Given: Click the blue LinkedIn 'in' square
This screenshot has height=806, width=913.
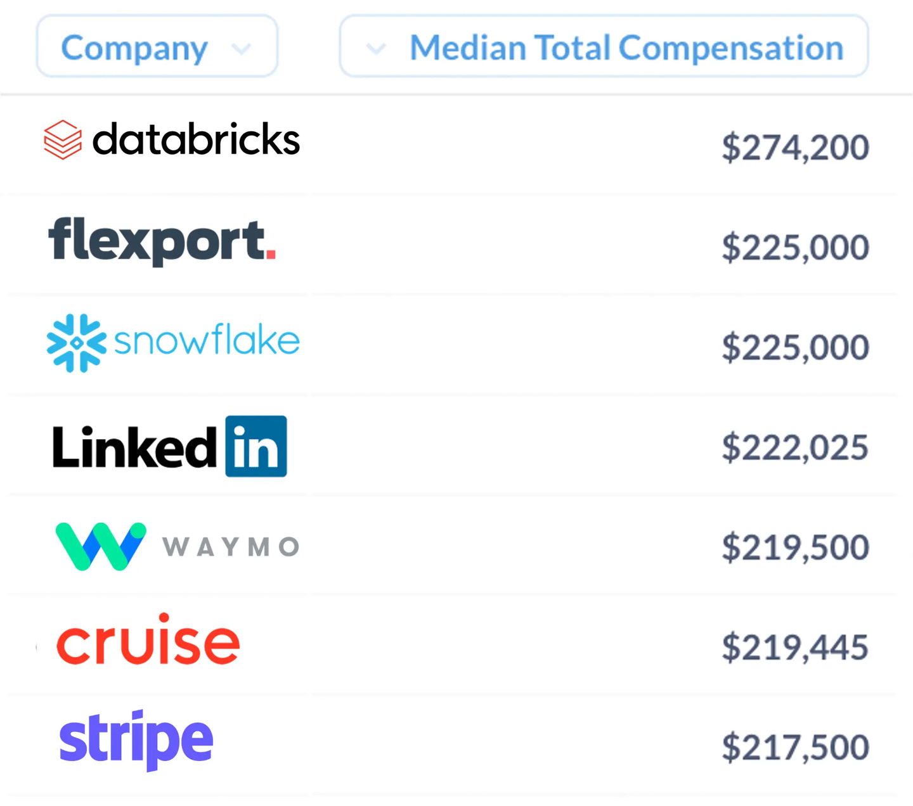Looking at the screenshot, I should click(x=256, y=446).
